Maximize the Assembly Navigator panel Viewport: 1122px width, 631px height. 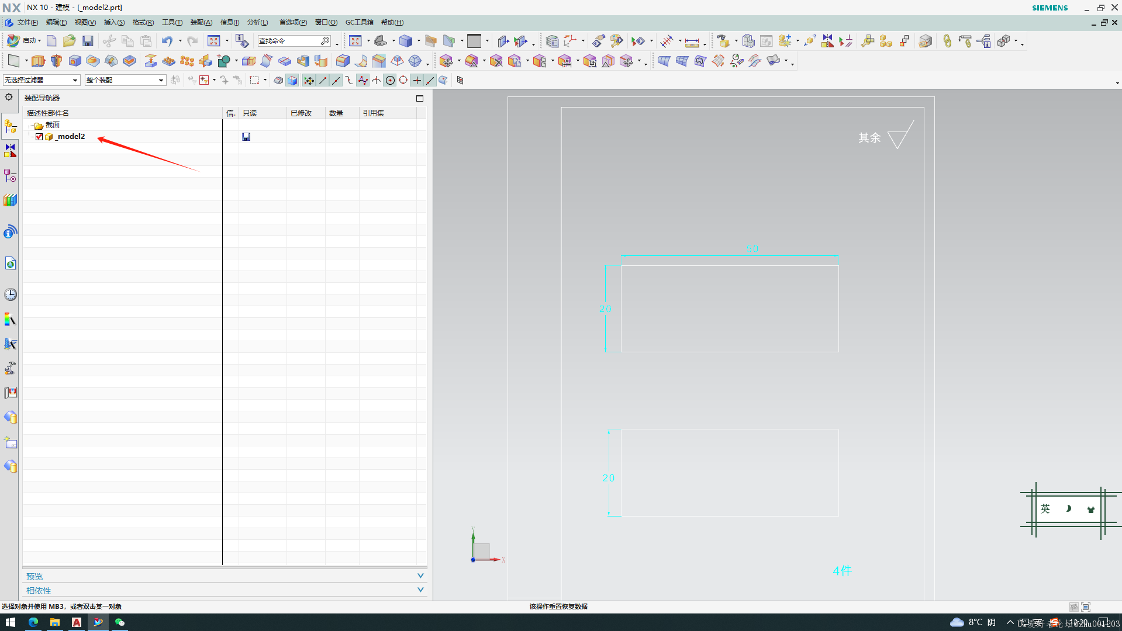420,98
